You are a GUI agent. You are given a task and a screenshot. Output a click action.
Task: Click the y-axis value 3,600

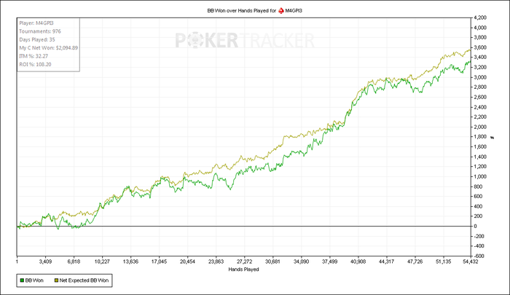(480, 47)
